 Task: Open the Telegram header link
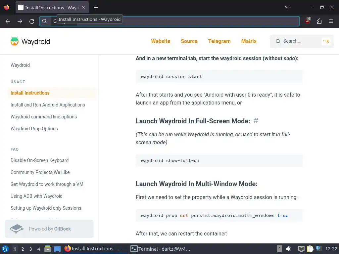(x=219, y=41)
